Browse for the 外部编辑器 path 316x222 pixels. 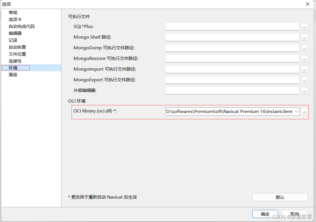[304, 90]
